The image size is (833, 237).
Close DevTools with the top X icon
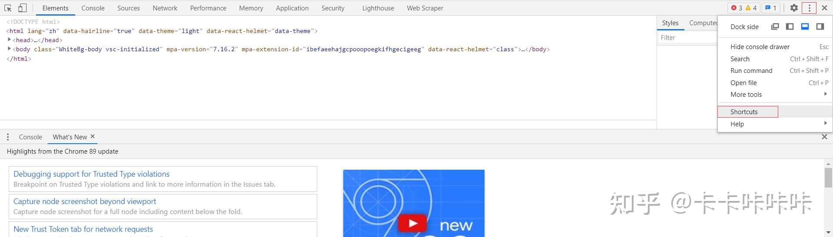[824, 8]
